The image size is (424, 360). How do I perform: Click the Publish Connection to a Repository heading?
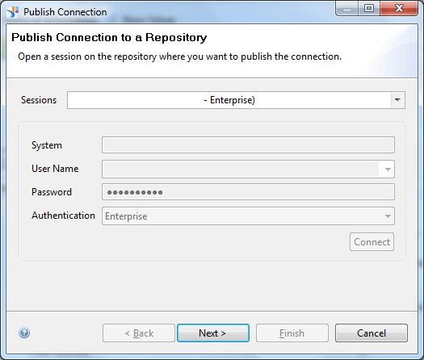tap(109, 37)
